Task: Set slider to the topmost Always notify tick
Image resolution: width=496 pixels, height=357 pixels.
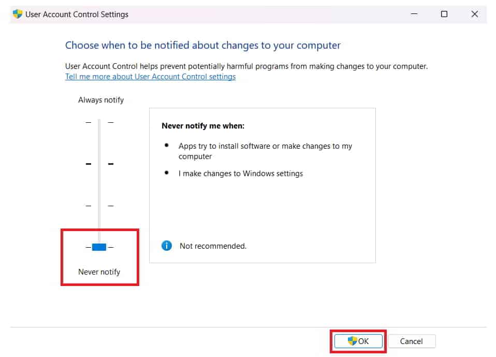Action: click(99, 122)
